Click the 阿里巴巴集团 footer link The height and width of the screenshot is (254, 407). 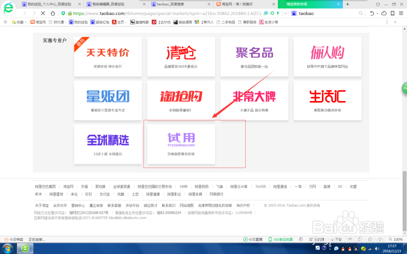[46, 187]
